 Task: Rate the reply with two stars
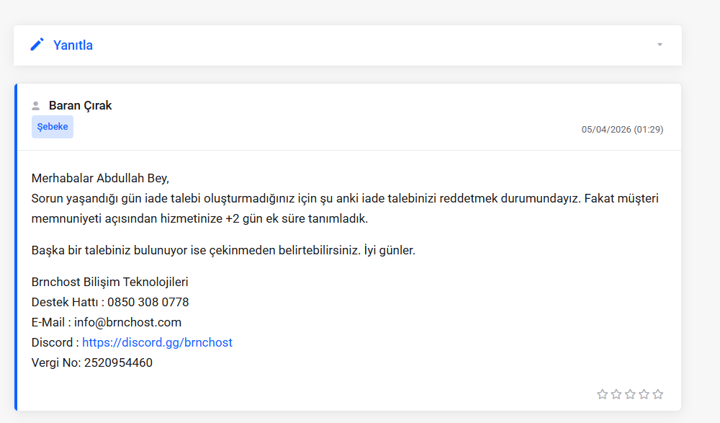tap(616, 394)
